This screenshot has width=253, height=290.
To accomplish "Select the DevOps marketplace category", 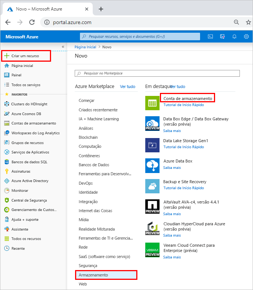I will tap(86, 183).
